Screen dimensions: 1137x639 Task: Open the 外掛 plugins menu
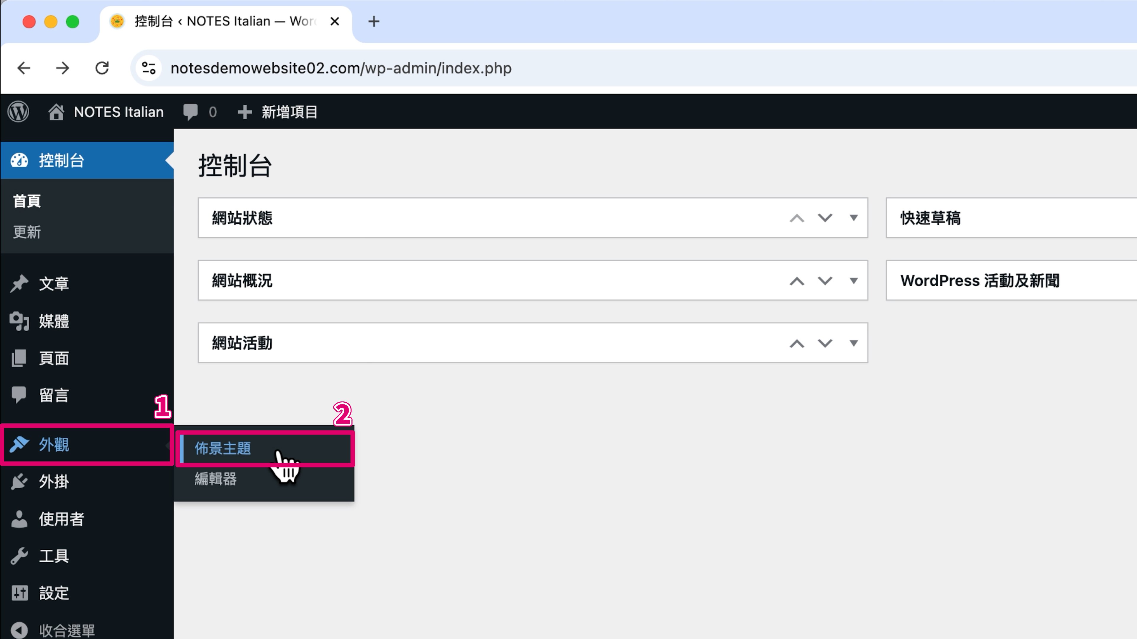click(53, 482)
